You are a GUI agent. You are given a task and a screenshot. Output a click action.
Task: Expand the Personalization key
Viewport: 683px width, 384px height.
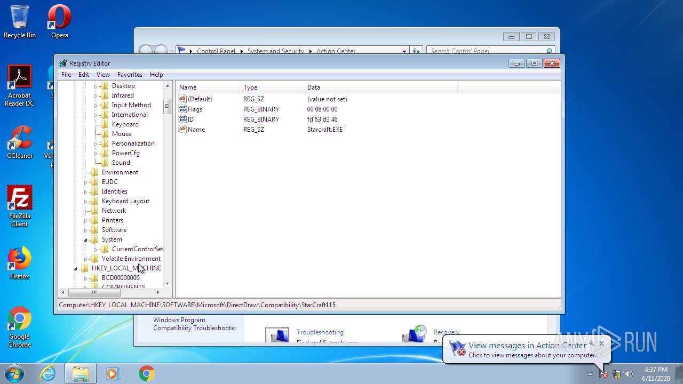[x=96, y=143]
